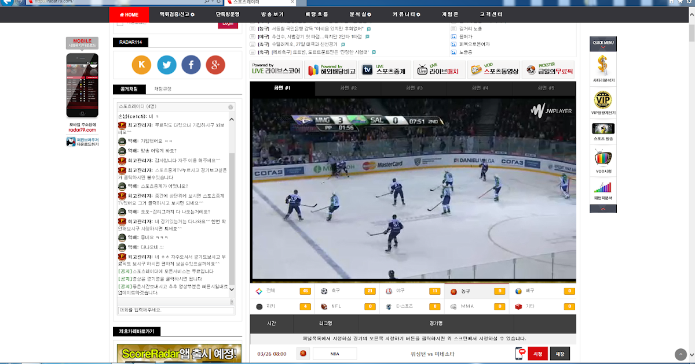This screenshot has width=695, height=364.
Task: Switch to the 화면 #3 tab
Action: (414, 88)
